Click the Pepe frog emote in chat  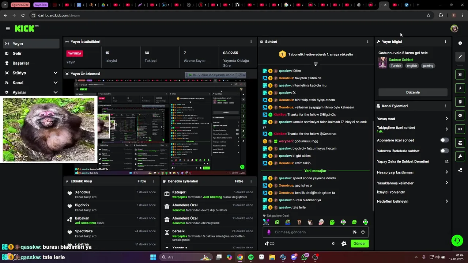(x=288, y=222)
